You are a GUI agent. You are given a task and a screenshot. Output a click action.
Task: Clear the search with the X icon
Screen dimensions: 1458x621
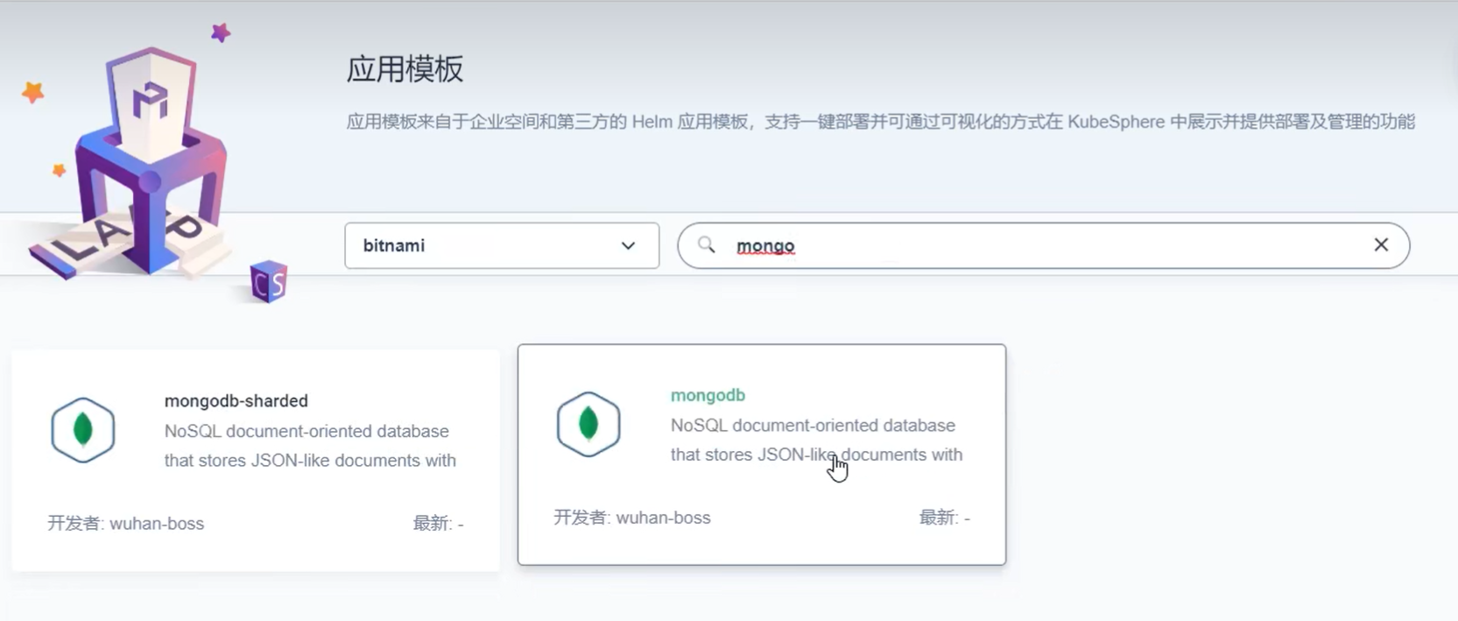pos(1381,245)
